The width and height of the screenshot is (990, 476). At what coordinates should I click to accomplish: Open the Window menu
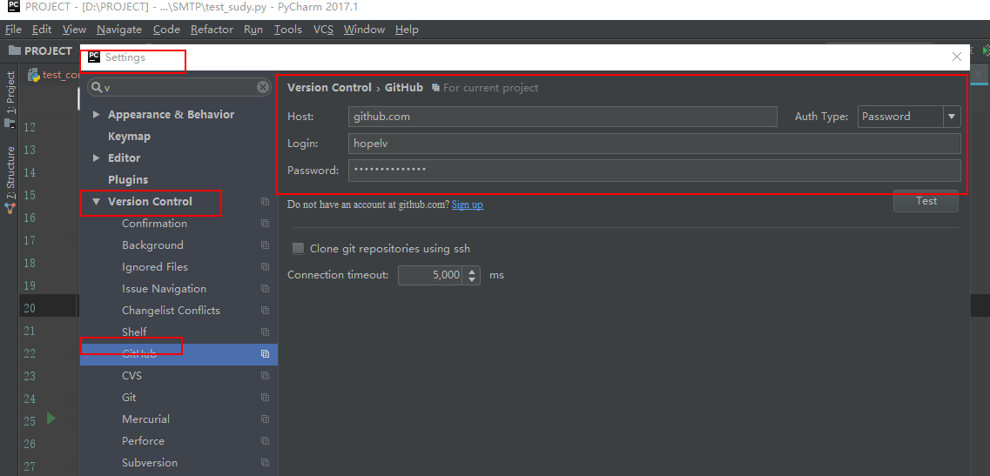pos(364,29)
